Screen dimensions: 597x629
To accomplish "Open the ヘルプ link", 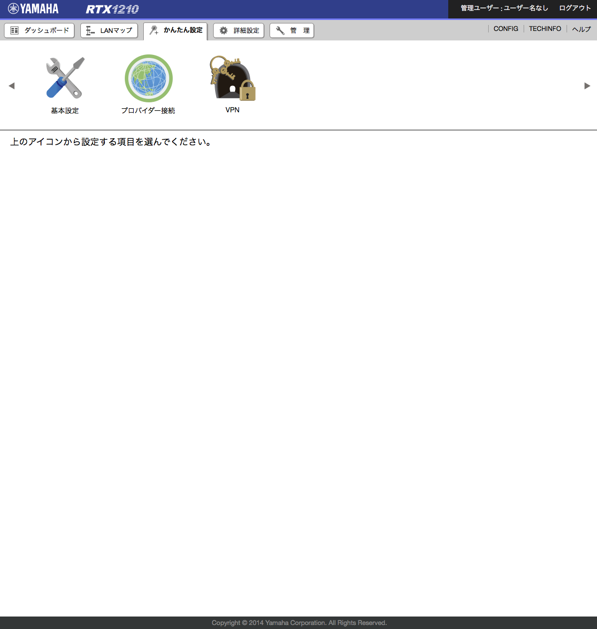I will coord(582,29).
